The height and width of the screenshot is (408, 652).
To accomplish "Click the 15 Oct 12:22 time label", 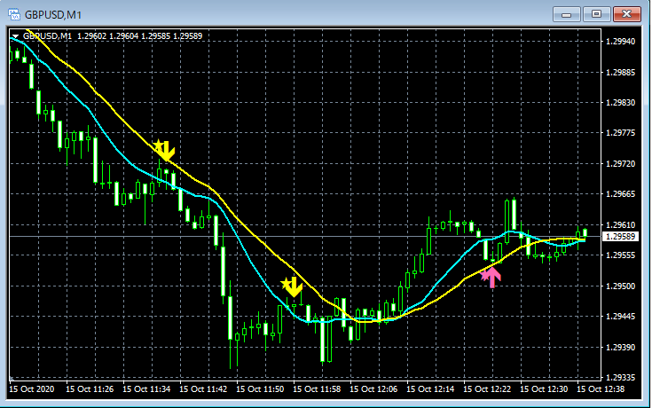I will [487, 389].
